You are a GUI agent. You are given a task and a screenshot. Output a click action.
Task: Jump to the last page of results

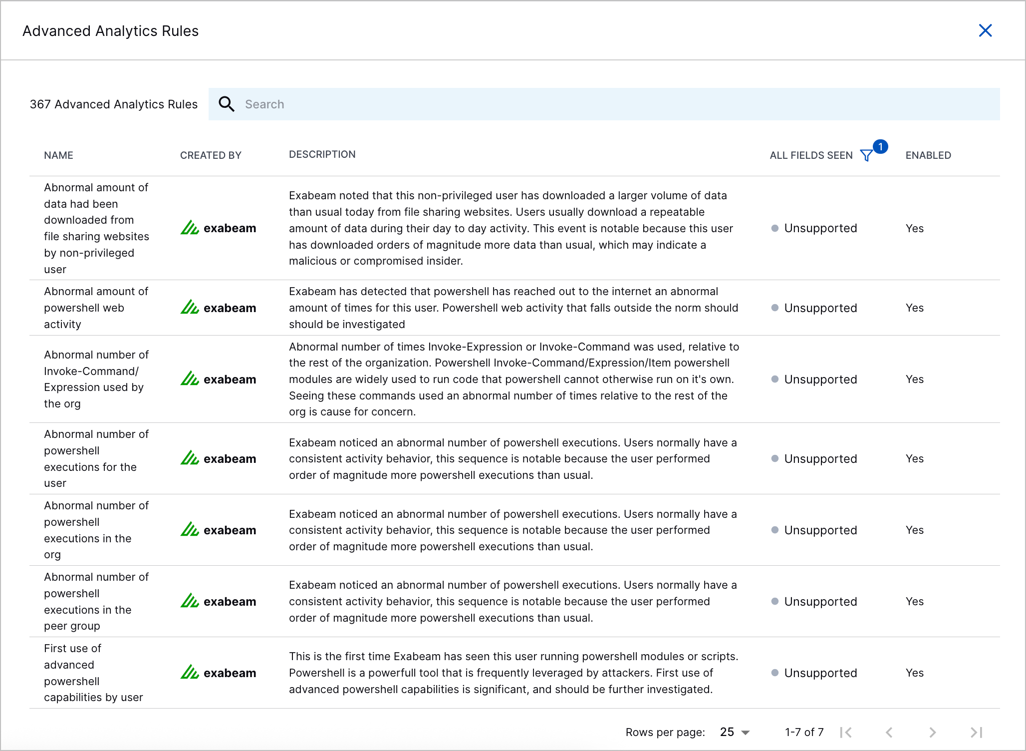(x=976, y=732)
